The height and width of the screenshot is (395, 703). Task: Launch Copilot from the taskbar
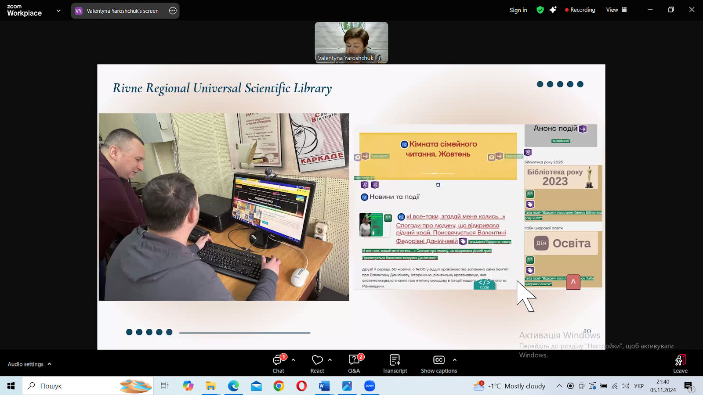188,386
